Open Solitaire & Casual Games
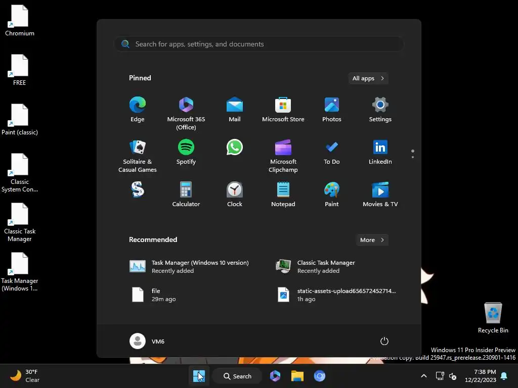 pos(138,156)
